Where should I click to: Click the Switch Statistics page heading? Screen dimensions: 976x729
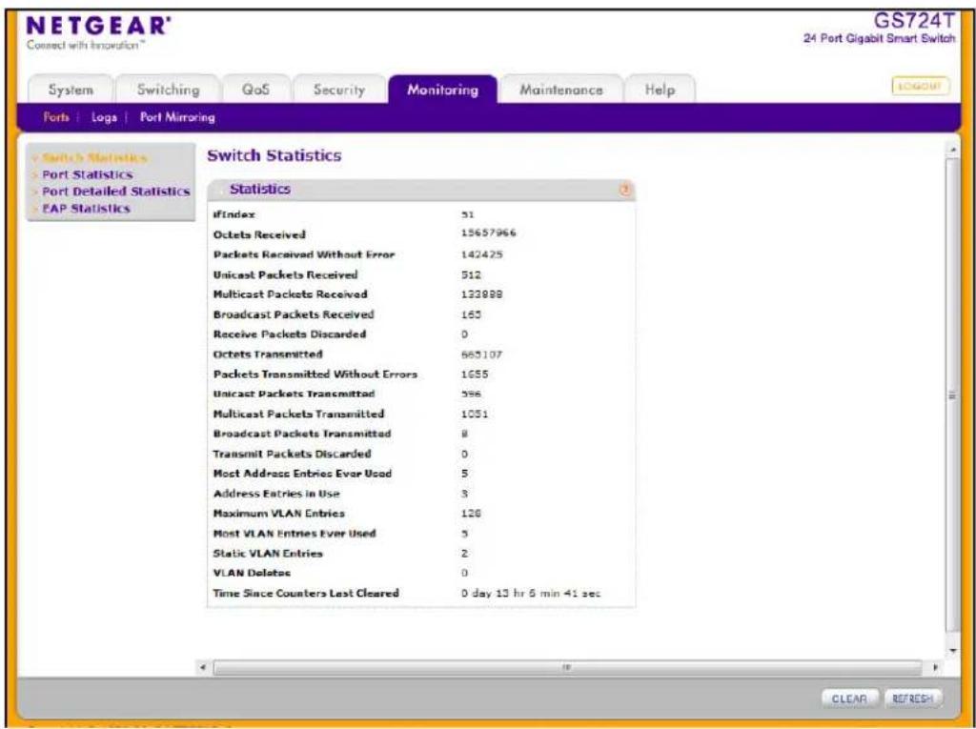point(274,155)
